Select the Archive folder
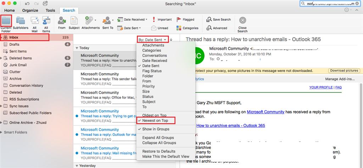This screenshot has height=168, width=363. [x=15, y=78]
